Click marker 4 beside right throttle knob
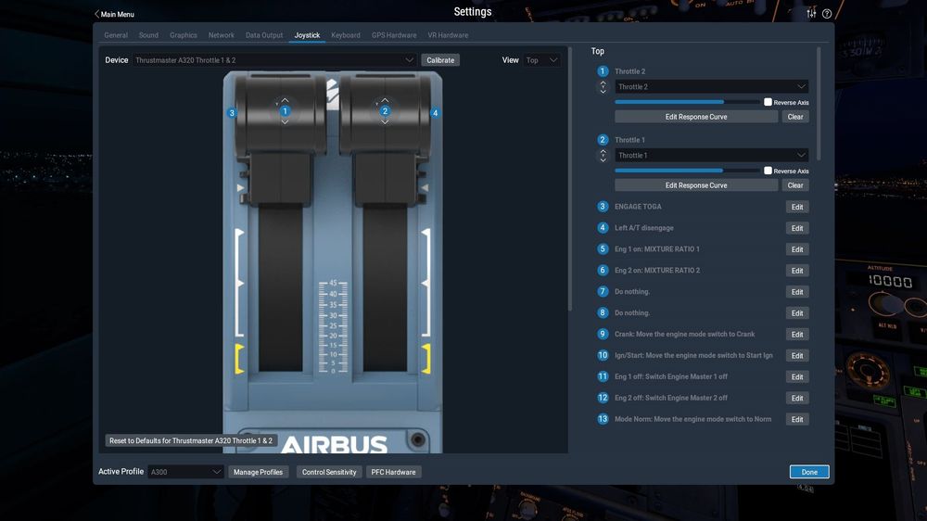Screen dimensions: 927x521 pos(435,113)
